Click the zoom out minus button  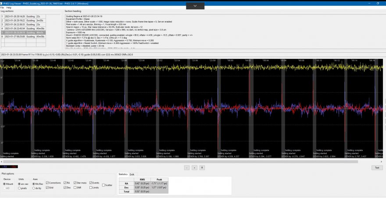pos(186,168)
